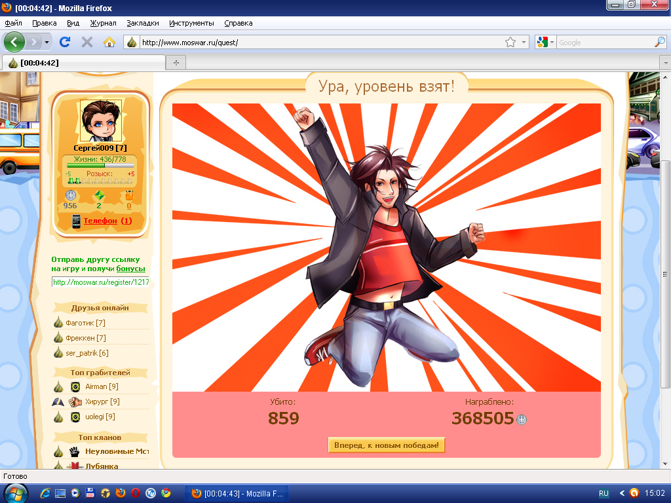Viewport: 671px width, 503px height.
Task: Click the coins icon above 956
Action: click(71, 195)
